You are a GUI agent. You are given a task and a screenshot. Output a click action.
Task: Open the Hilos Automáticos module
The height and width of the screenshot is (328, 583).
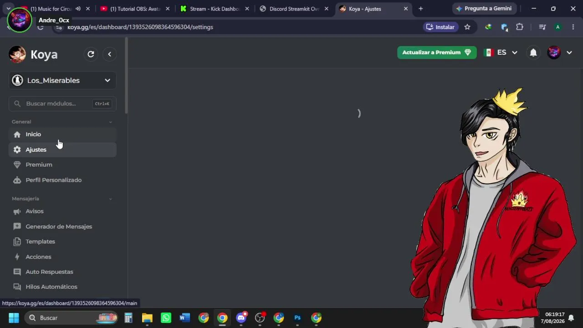62,287
